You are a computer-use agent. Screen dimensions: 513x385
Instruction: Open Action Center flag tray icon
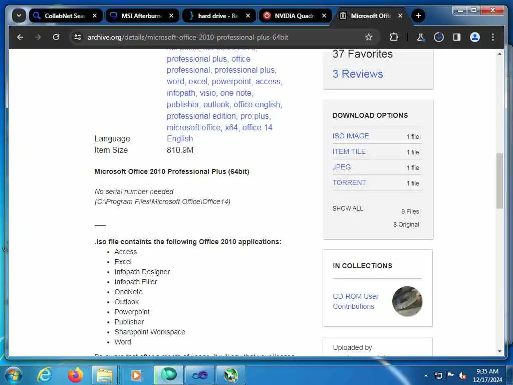click(450, 375)
